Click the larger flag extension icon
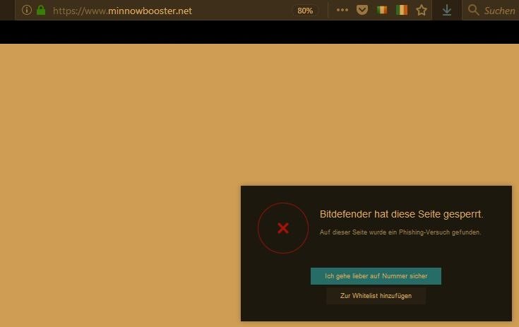Screen dimensions: 519x327 pos(402,11)
